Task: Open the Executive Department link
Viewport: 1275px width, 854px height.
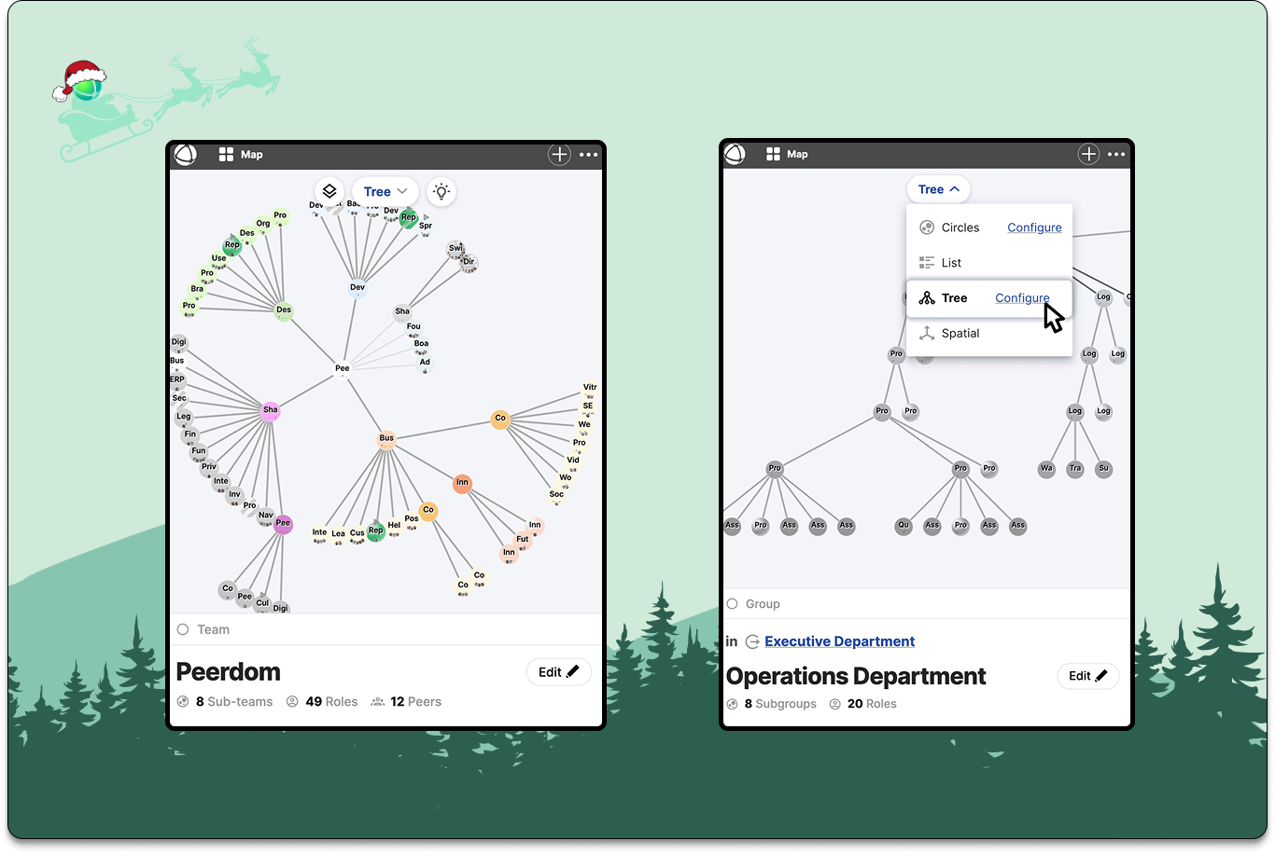Action: pyautogui.click(x=838, y=640)
